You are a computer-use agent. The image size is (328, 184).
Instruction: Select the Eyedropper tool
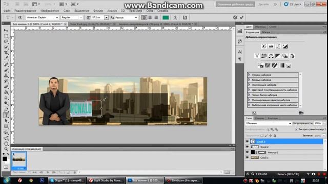coord(6,58)
